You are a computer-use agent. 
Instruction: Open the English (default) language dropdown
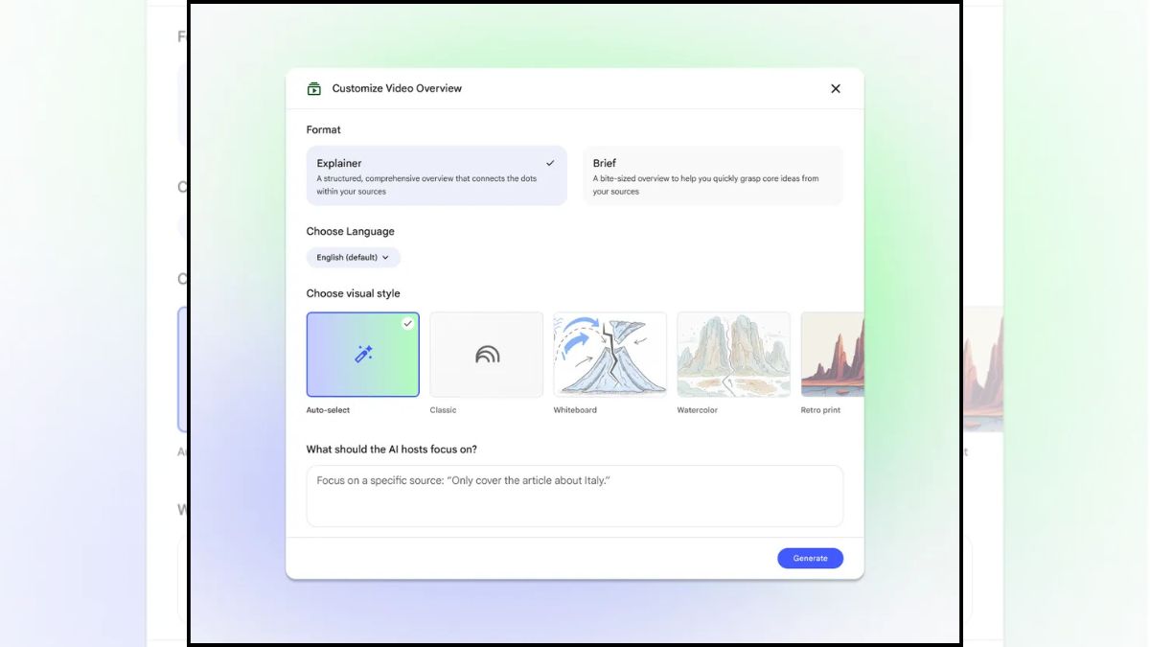(353, 257)
